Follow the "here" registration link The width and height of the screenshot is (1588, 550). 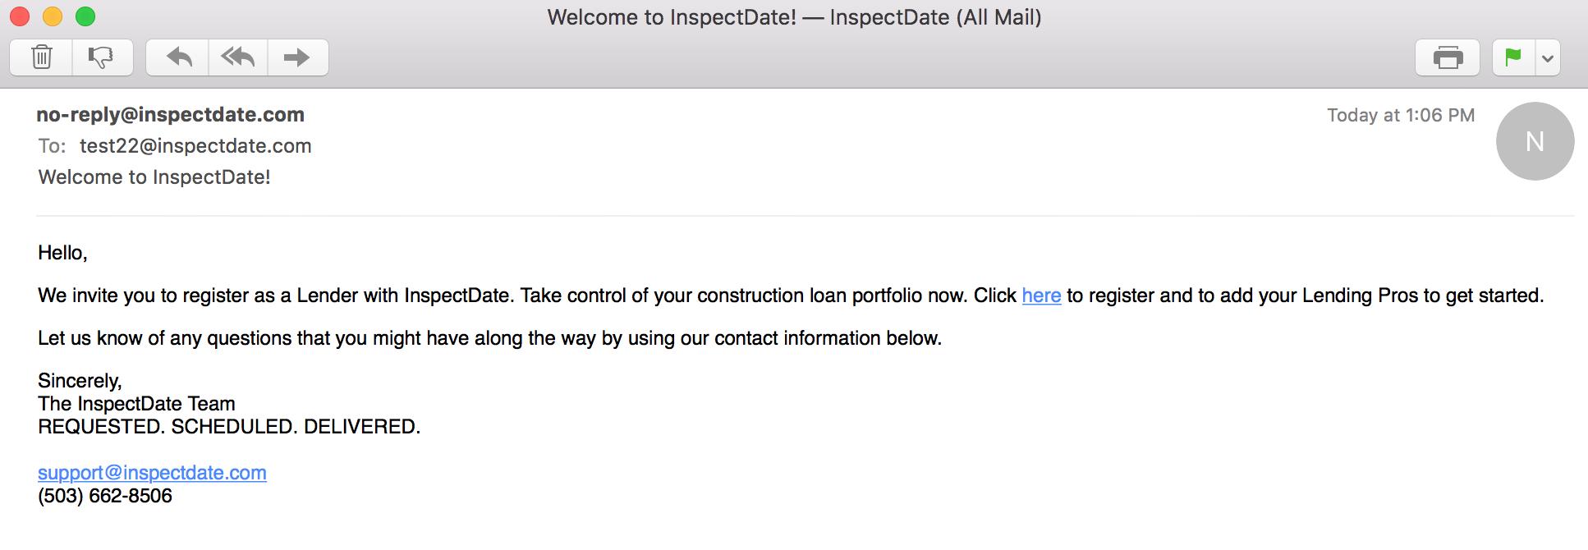click(1041, 296)
